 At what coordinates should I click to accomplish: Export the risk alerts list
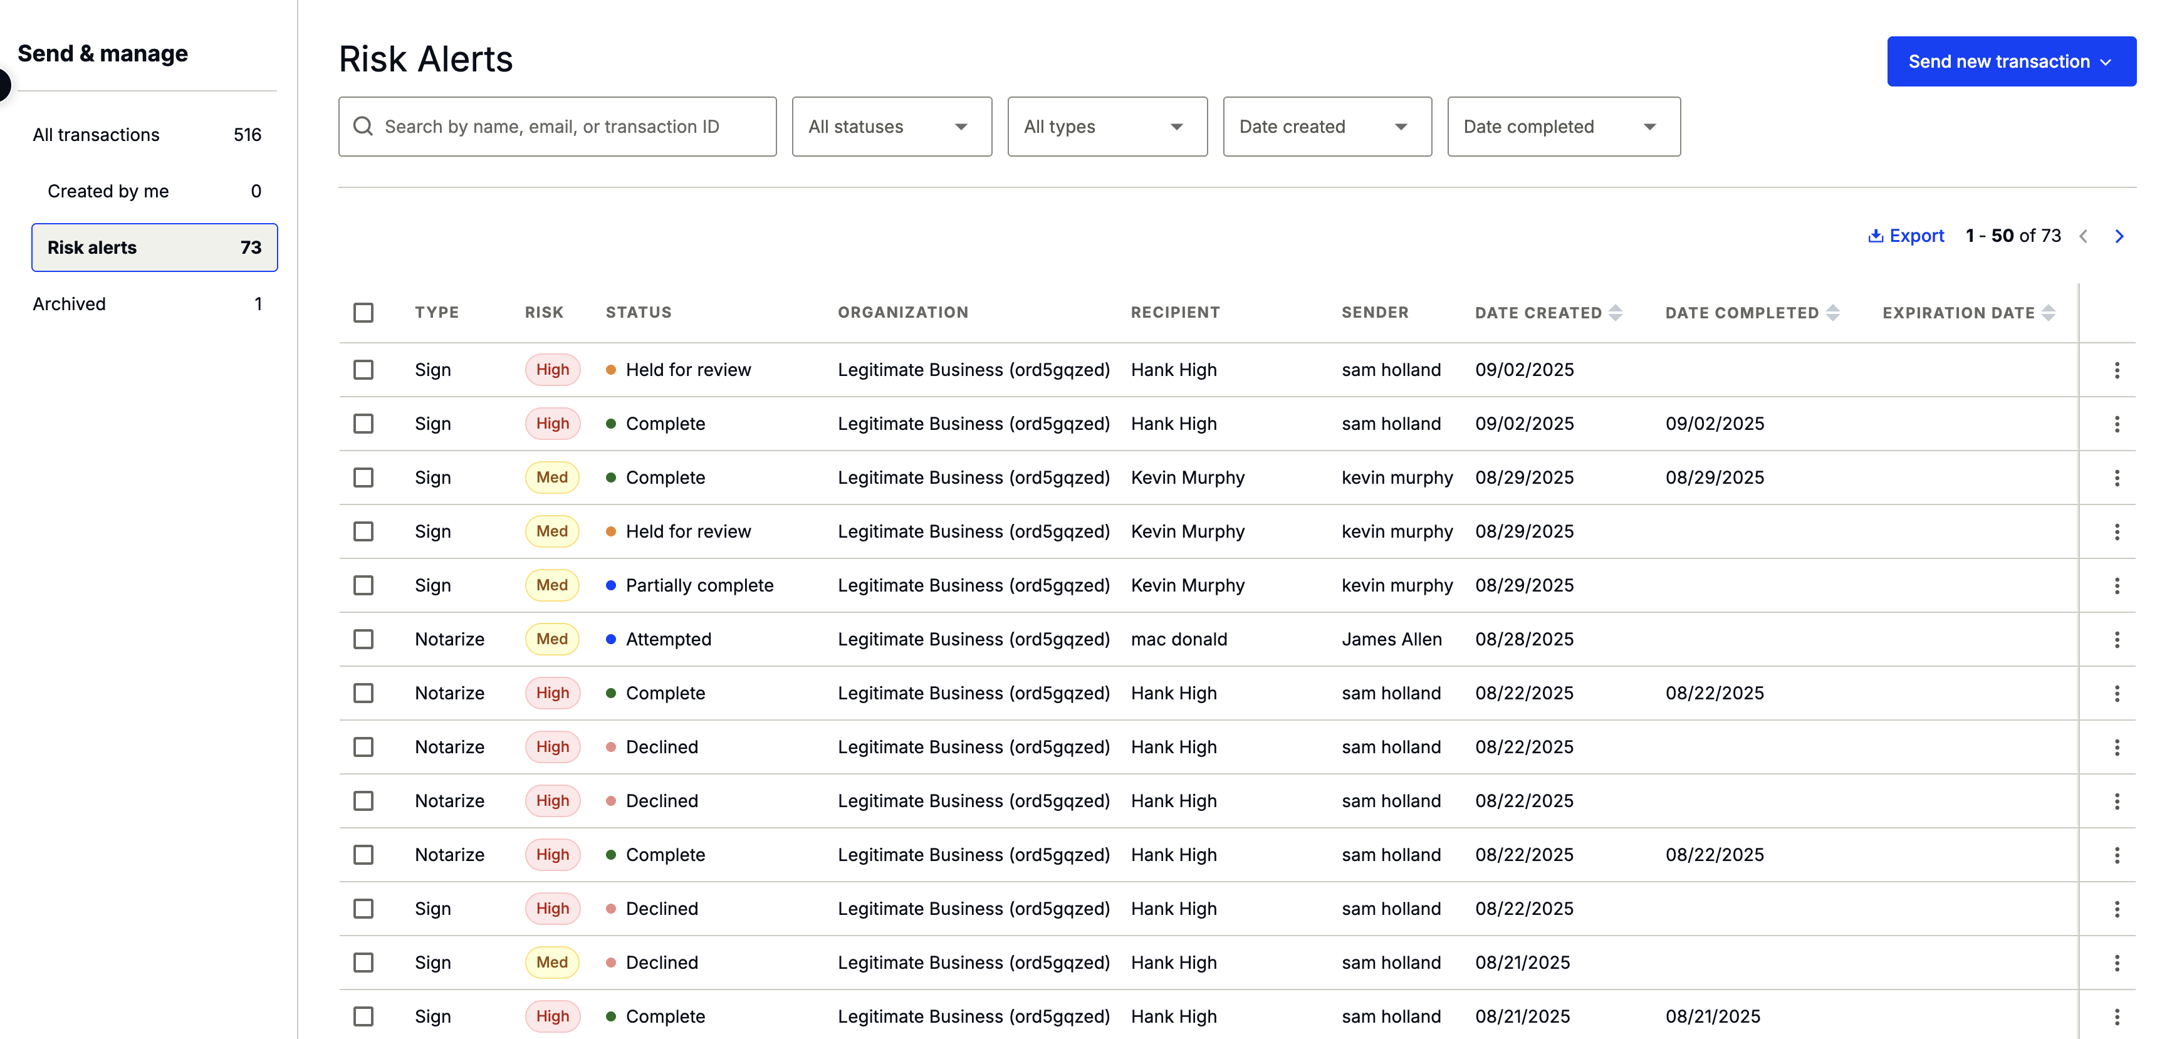1906,236
